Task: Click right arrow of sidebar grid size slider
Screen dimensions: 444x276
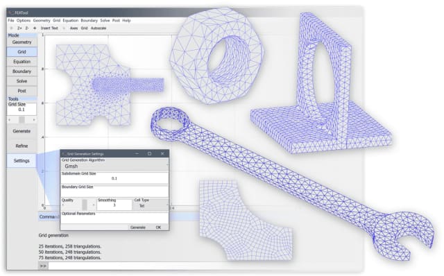Action: [34, 120]
